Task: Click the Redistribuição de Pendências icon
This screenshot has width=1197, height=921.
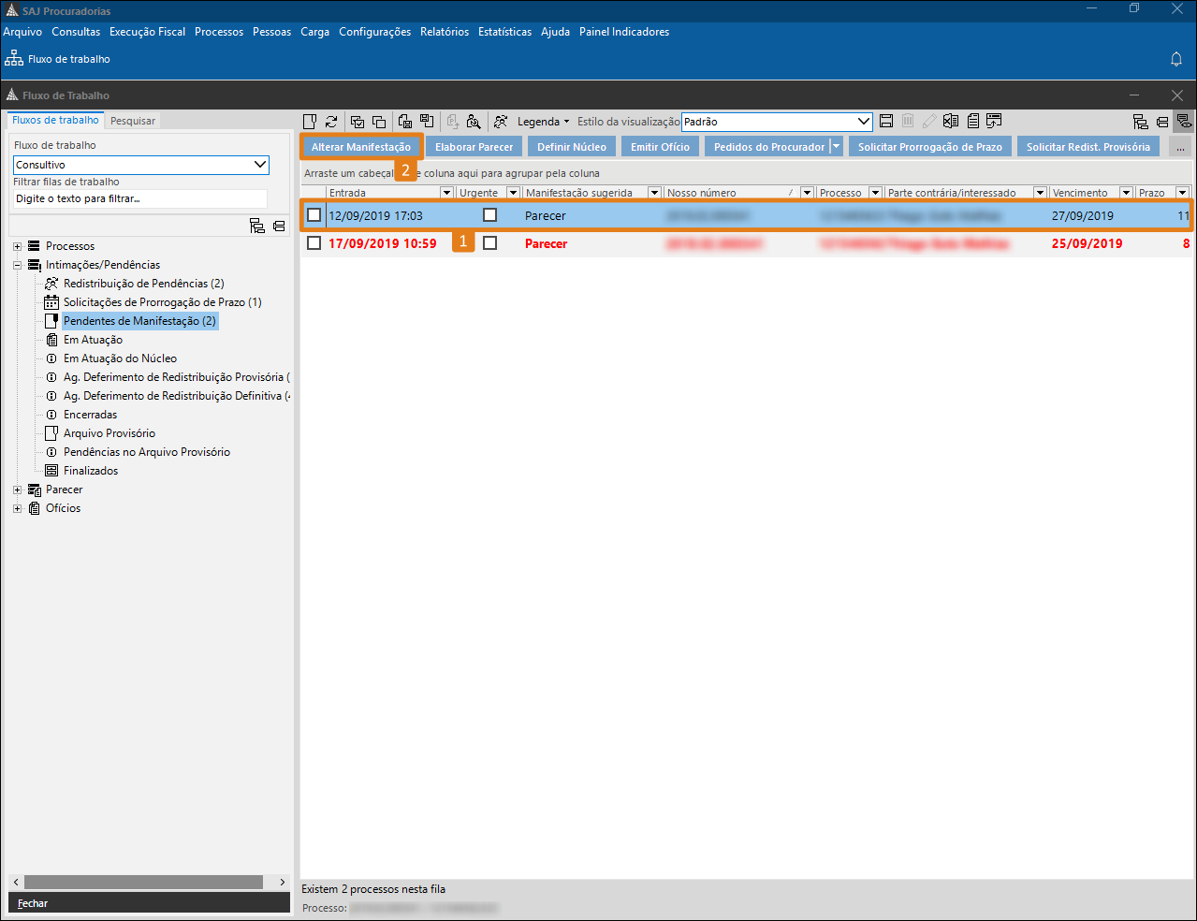Action: click(x=51, y=284)
